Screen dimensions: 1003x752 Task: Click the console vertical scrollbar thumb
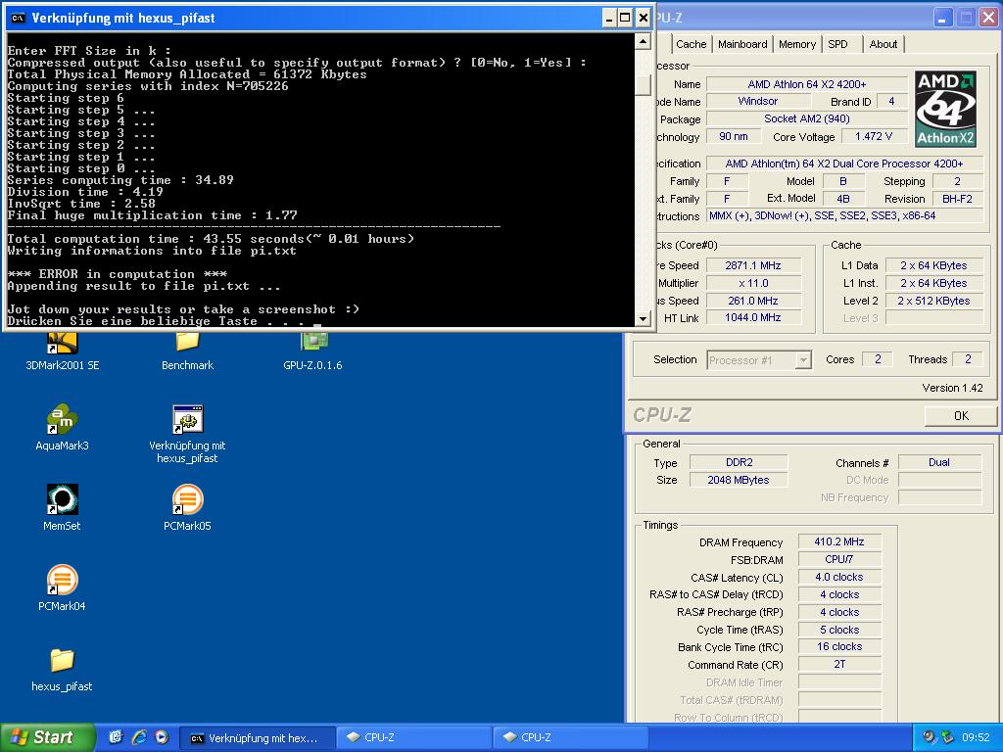643,85
